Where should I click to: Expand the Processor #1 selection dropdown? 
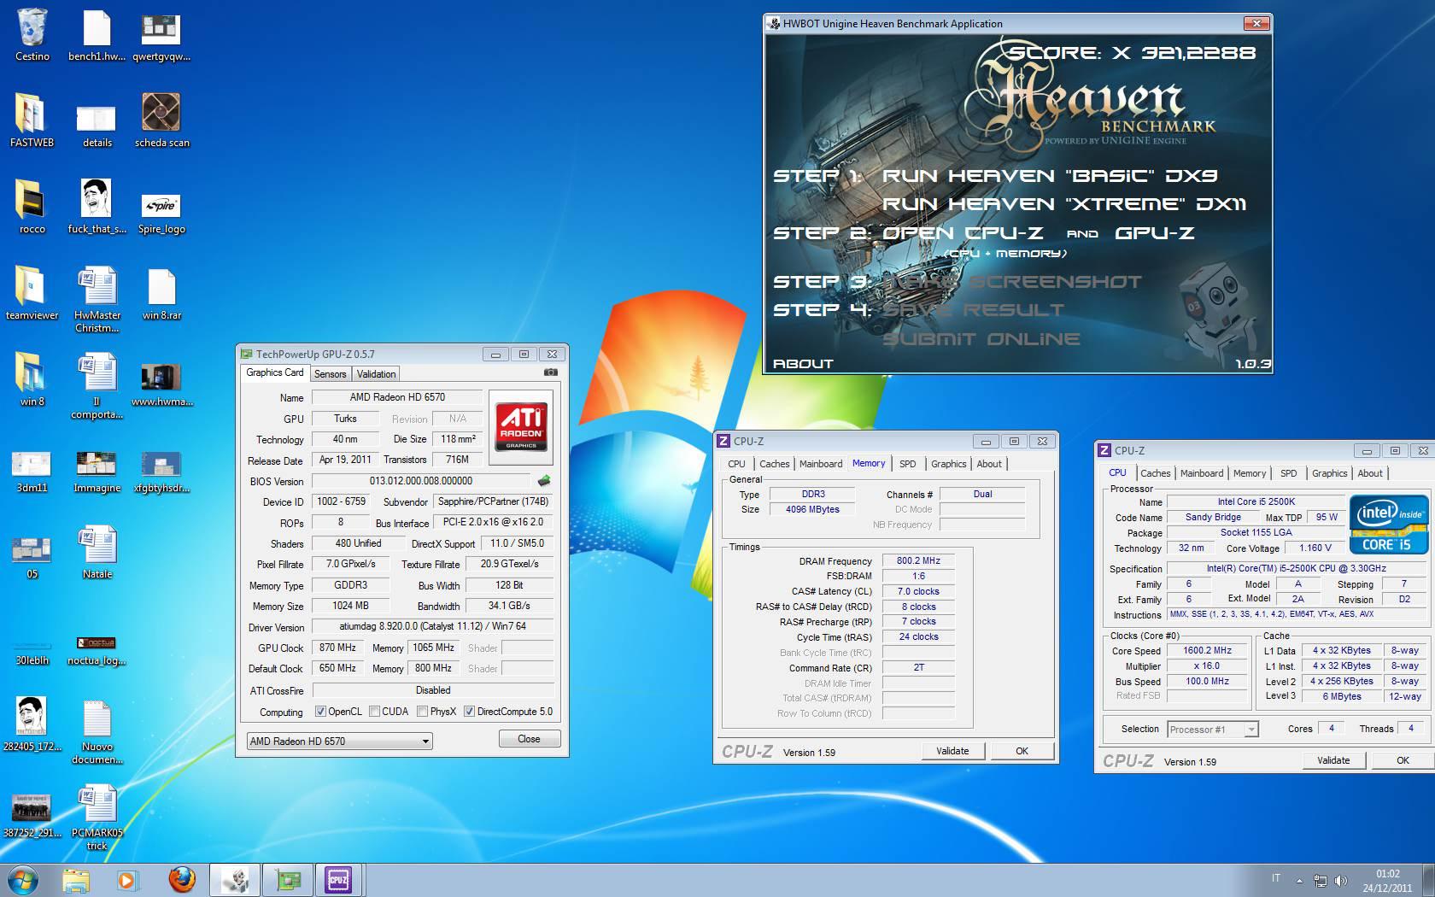(1213, 730)
